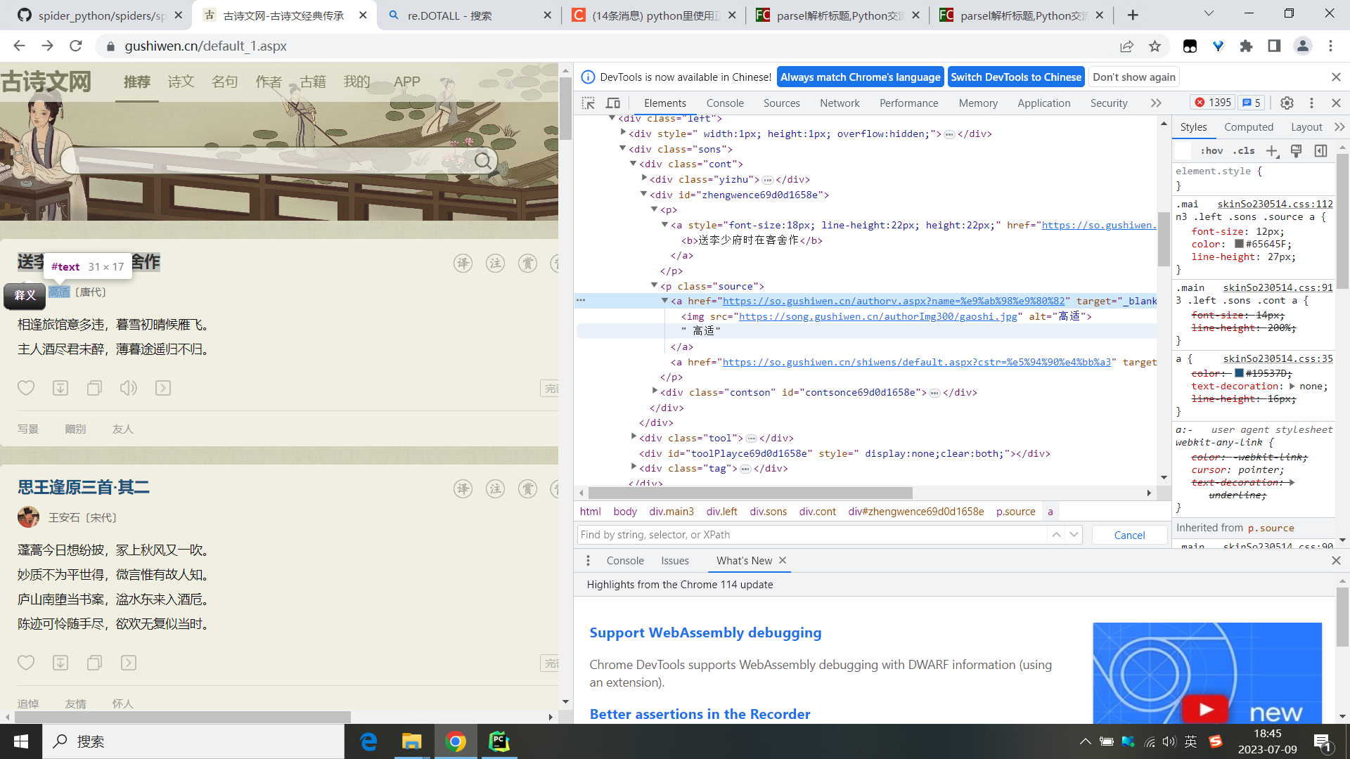
Task: Open drawer three-dot menu beside Console
Action: tap(589, 561)
